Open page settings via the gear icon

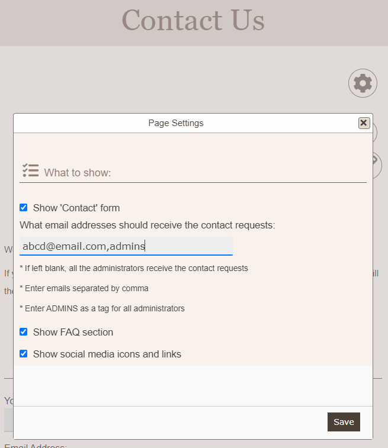pos(363,83)
